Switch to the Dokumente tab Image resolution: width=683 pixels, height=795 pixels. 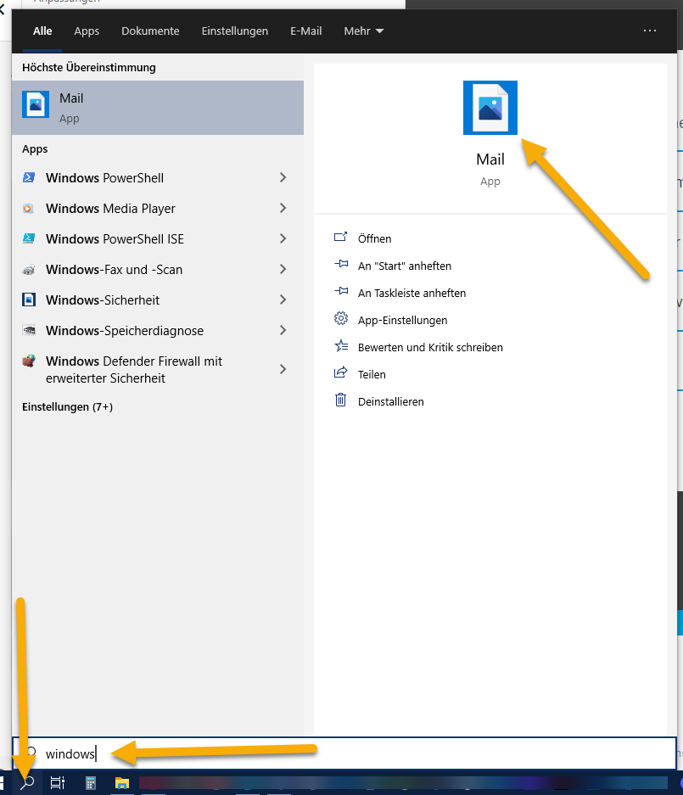tap(150, 31)
